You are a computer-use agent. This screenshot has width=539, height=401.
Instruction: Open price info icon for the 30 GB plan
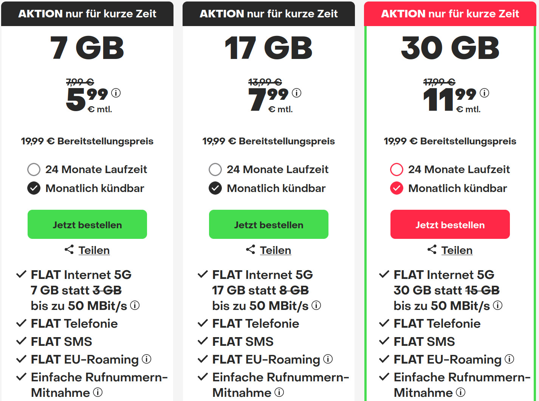click(485, 93)
